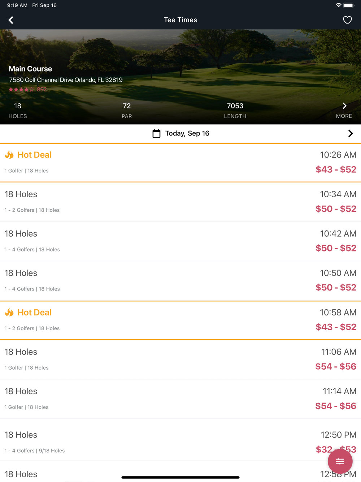Viewport: 361px width, 482px height.
Task: Open the filter settings floating button
Action: coord(340,461)
